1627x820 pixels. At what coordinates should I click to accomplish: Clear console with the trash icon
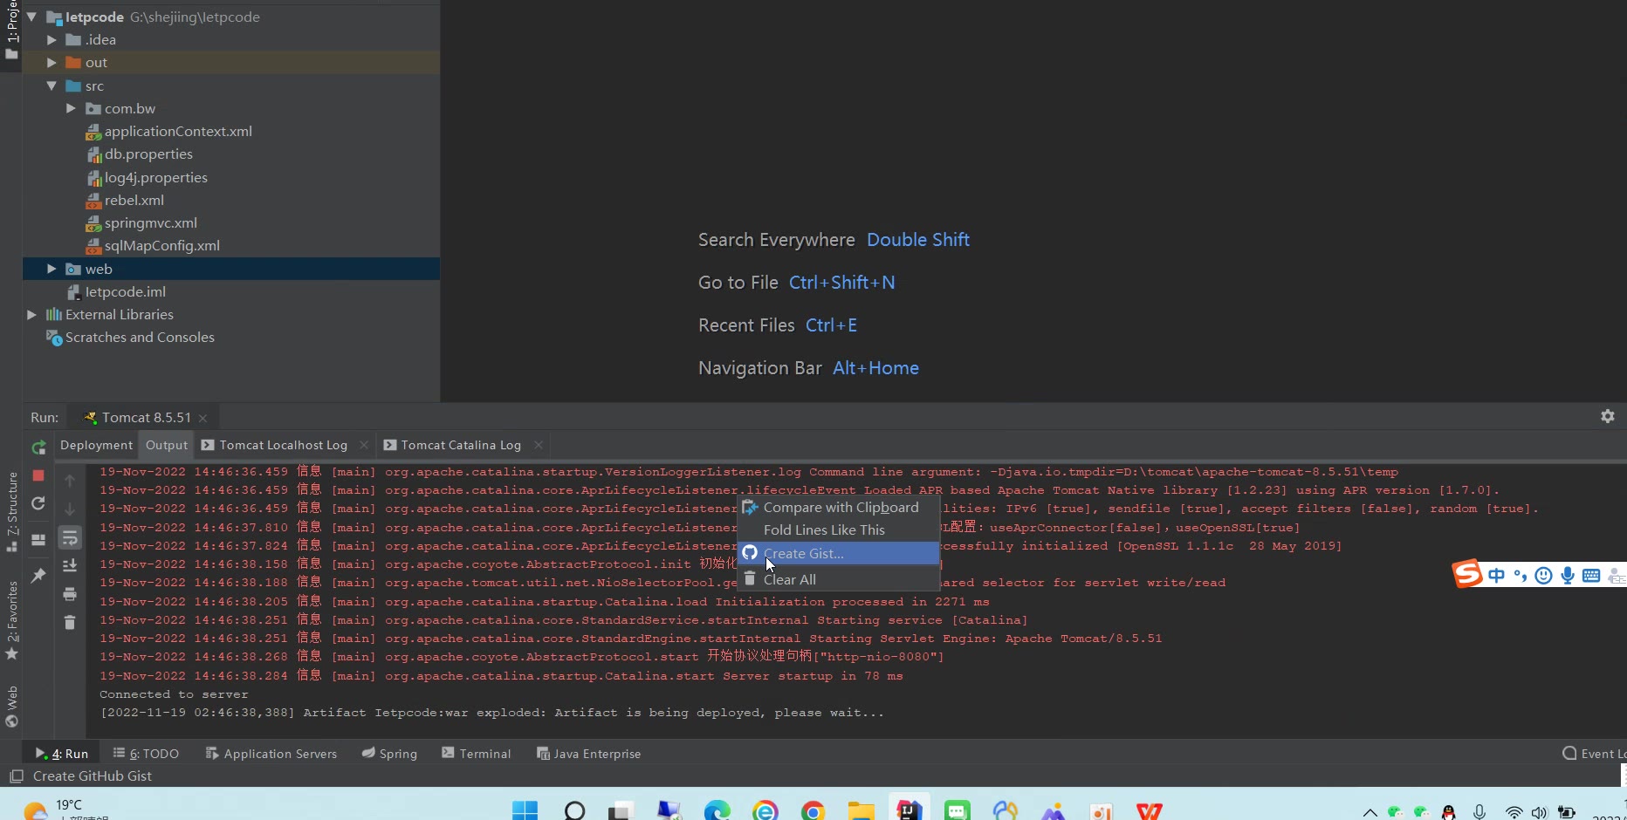(x=70, y=623)
